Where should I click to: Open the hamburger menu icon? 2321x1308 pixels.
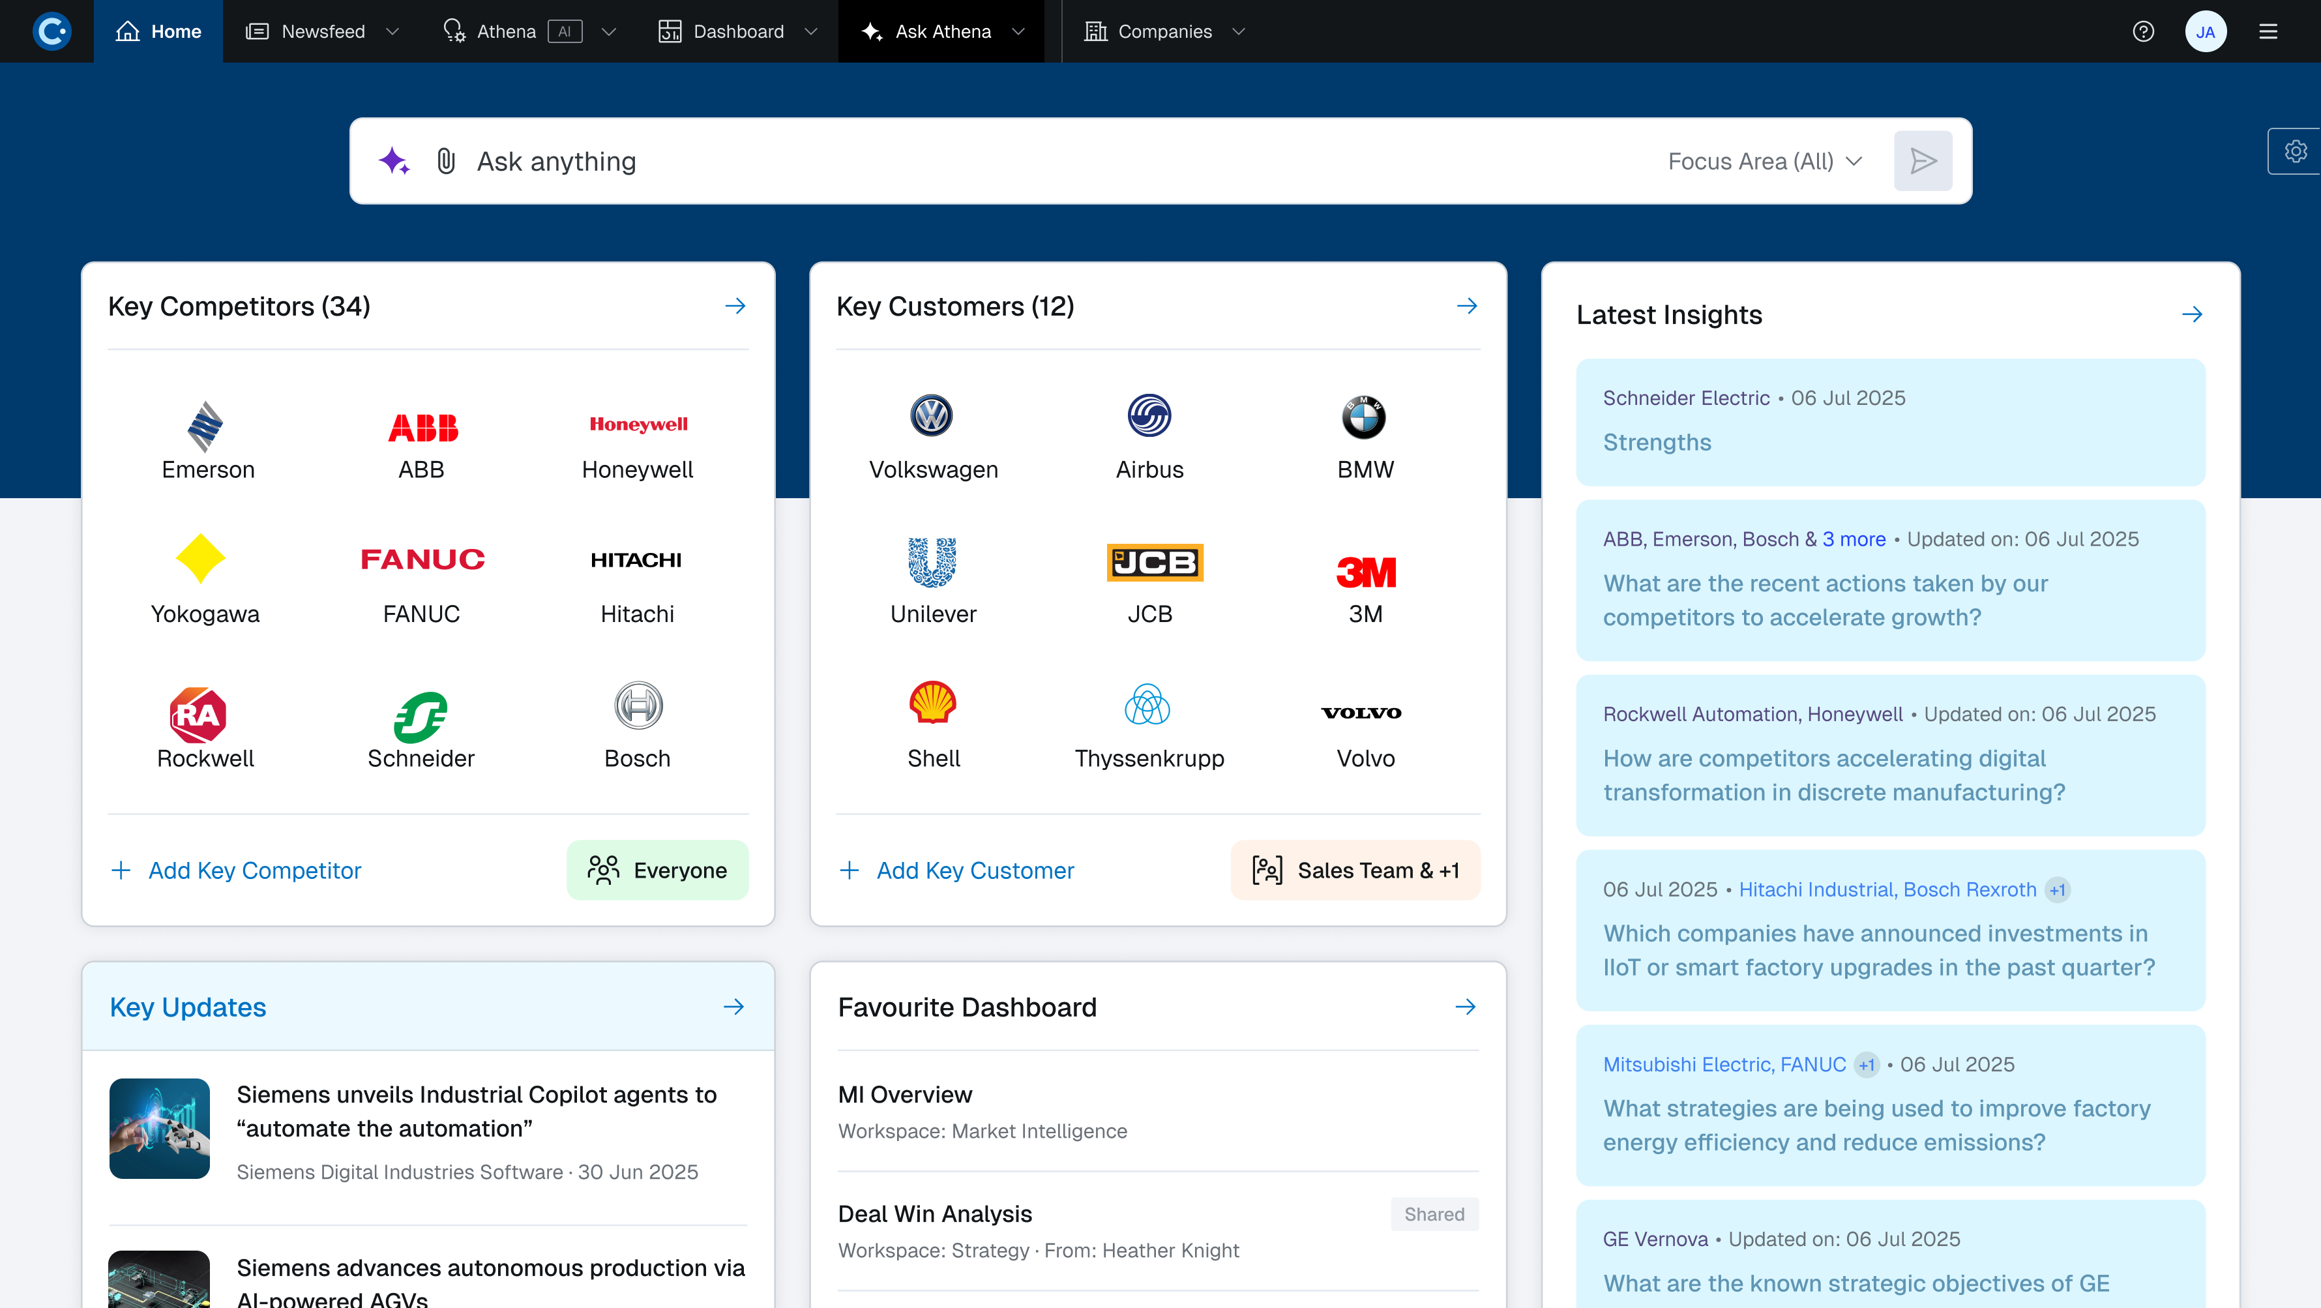coord(2268,31)
